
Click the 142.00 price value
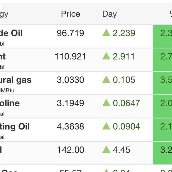71,150
